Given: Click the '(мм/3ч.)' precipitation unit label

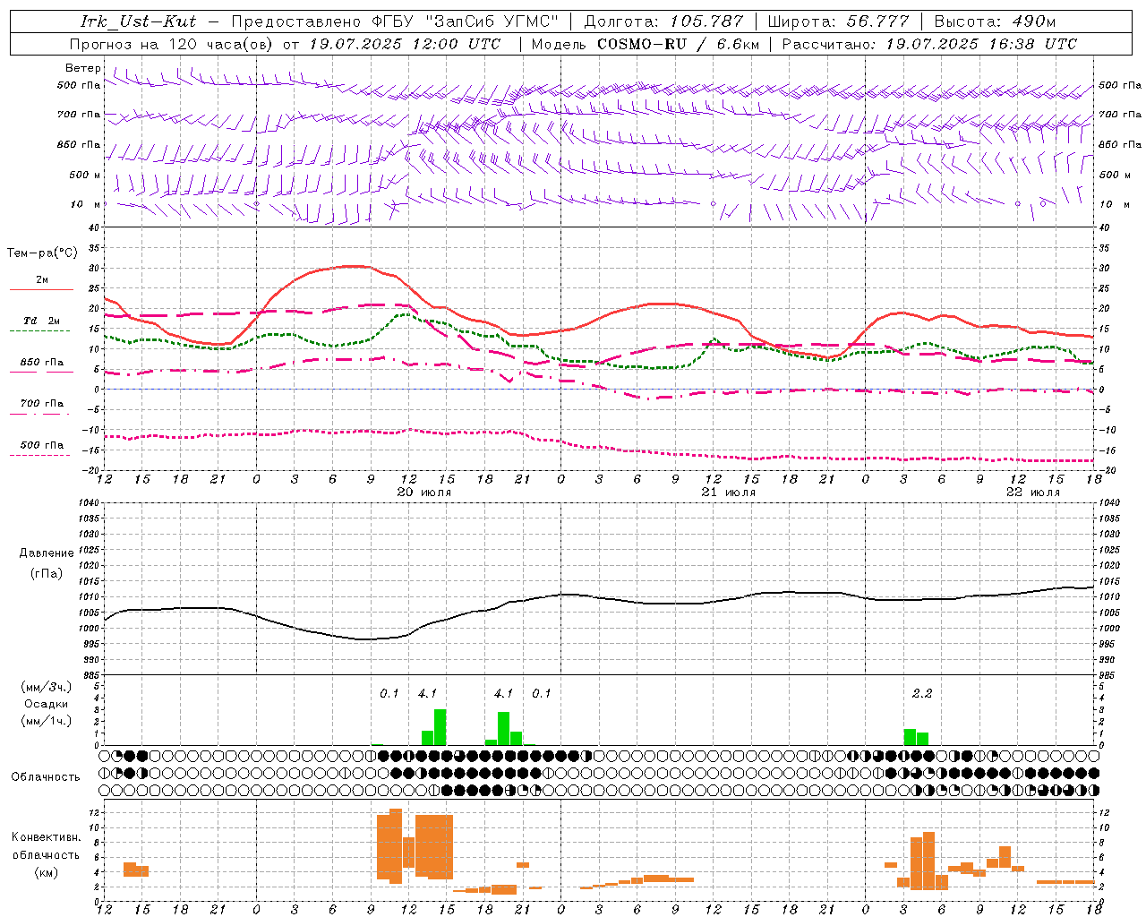Looking at the screenshot, I should point(46,687).
